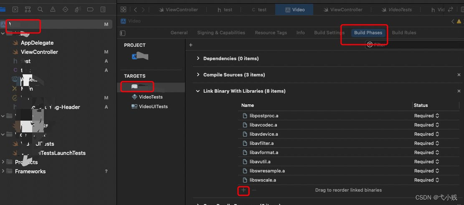Select the Build Phases tab
Viewport: 464px width, 205px height.
368,33
